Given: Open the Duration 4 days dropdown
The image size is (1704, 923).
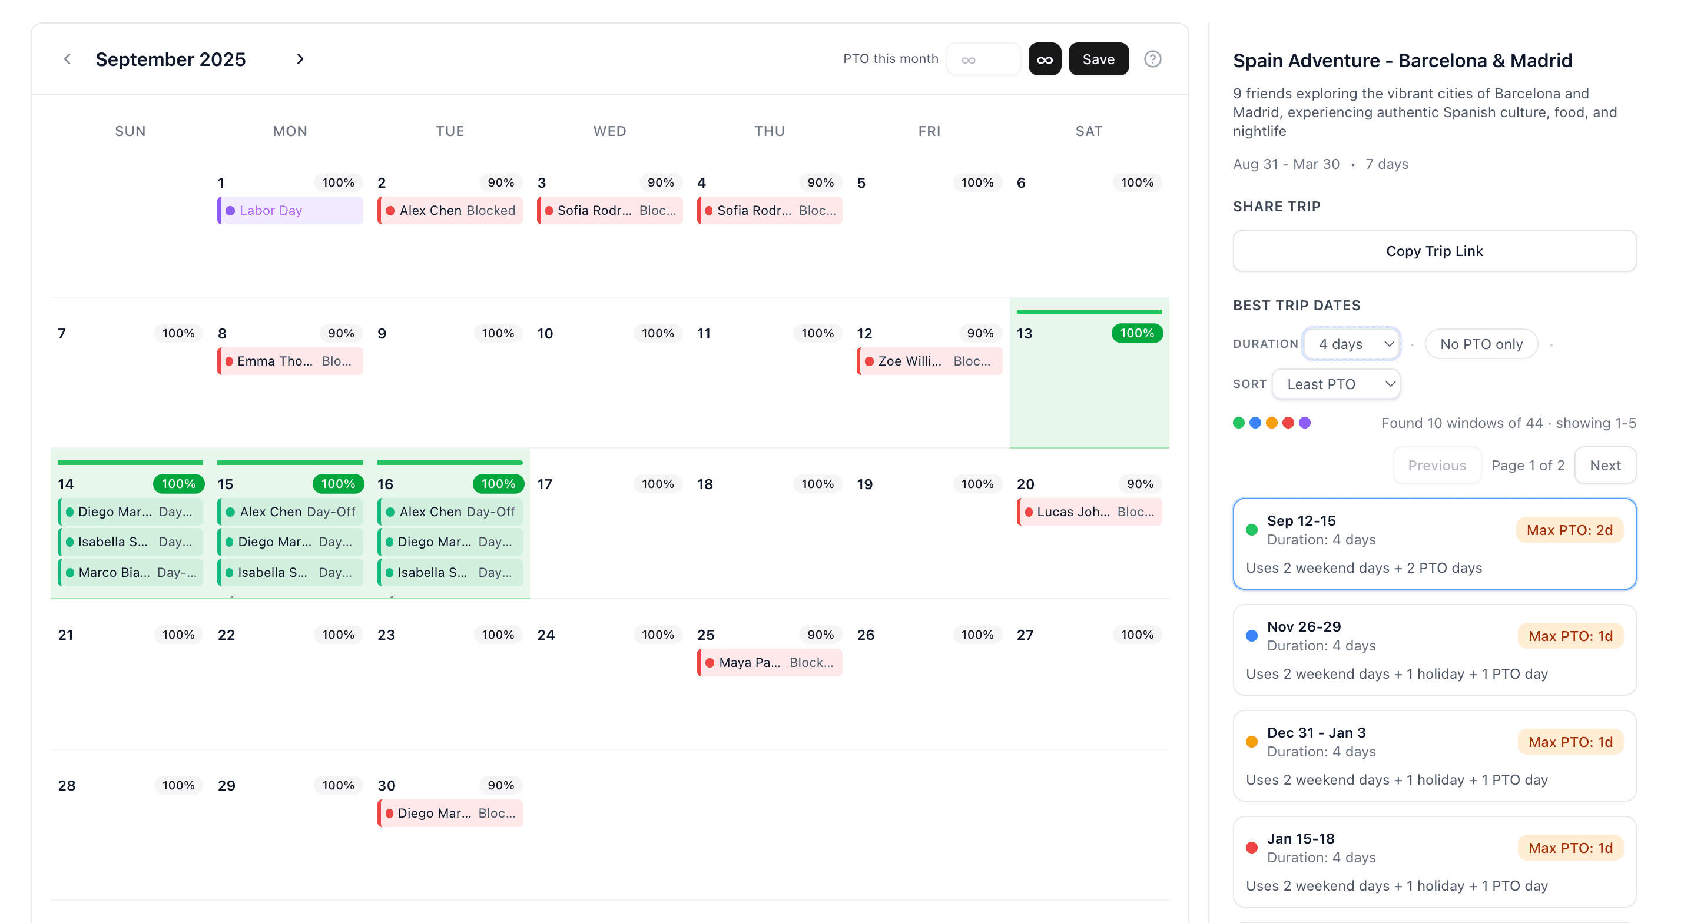Looking at the screenshot, I should tap(1351, 344).
